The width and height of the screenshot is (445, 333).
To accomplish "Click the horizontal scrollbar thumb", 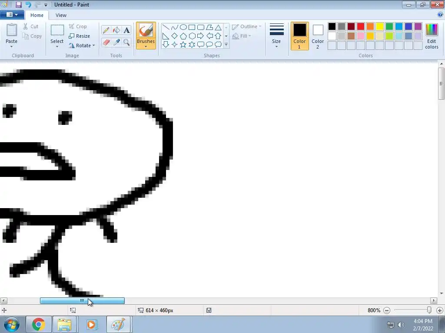I will tap(82, 301).
